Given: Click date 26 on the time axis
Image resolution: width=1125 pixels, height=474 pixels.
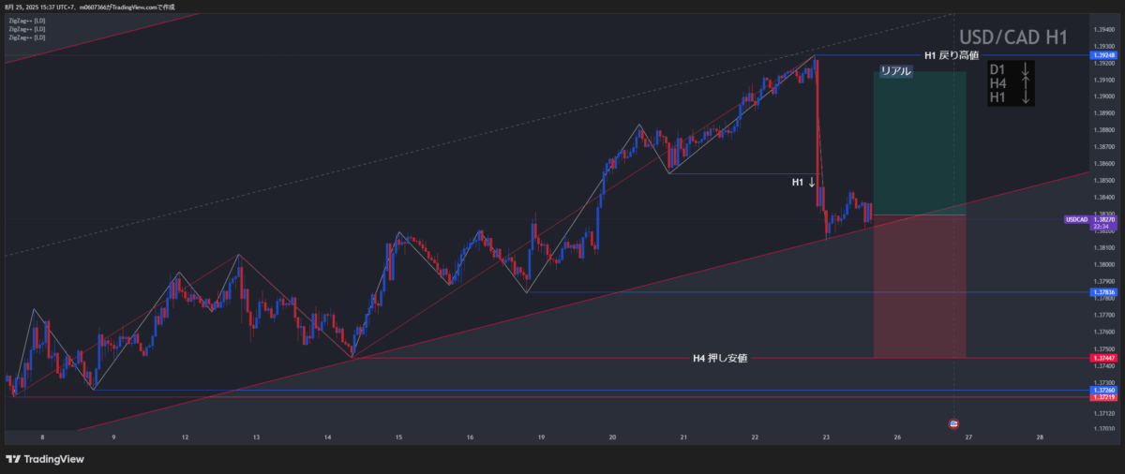Looking at the screenshot, I should click(x=897, y=437).
